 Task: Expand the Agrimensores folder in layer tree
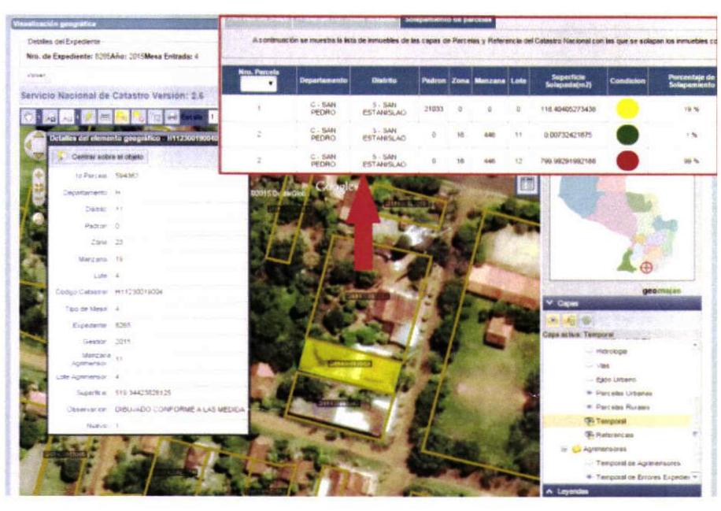(x=564, y=450)
